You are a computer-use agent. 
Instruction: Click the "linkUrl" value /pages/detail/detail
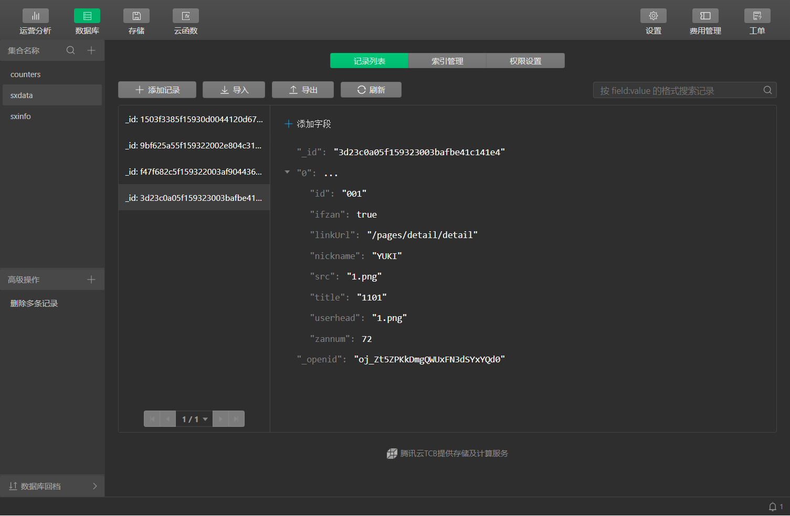point(422,235)
